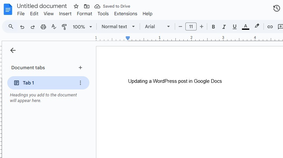
Task: Activate the paint format tool
Action: [x=64, y=27]
